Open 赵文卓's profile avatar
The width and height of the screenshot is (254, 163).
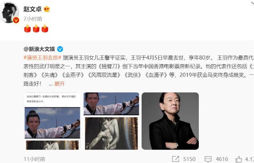click(9, 13)
